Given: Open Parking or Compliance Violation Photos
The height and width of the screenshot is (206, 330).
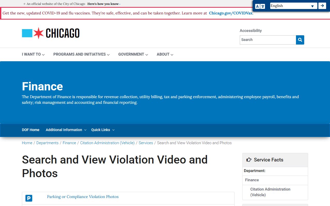Looking at the screenshot, I should [x=83, y=197].
